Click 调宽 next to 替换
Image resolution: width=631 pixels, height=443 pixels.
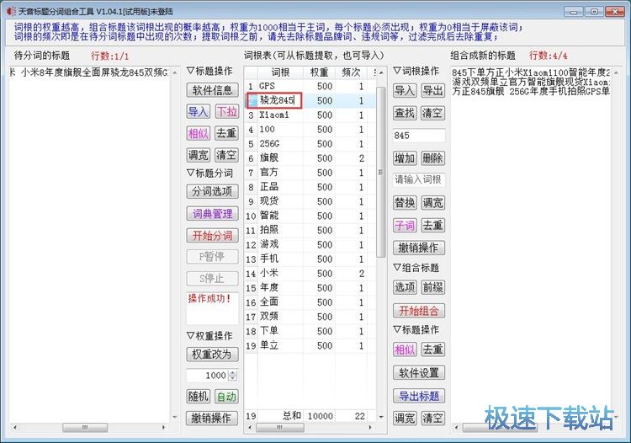[432, 203]
